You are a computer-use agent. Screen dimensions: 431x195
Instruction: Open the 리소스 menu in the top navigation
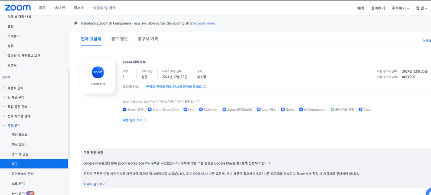click(x=79, y=8)
